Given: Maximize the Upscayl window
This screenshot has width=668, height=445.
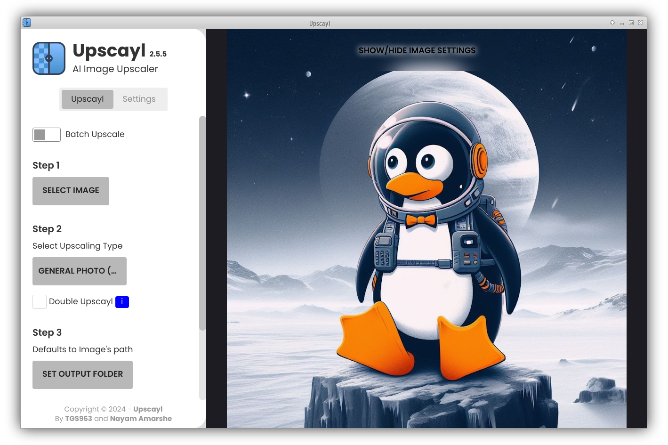Looking at the screenshot, I should tap(631, 23).
